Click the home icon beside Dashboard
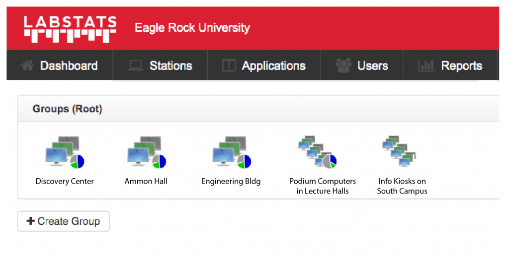Screen dimensions: 509x263 pyautogui.click(x=27, y=66)
